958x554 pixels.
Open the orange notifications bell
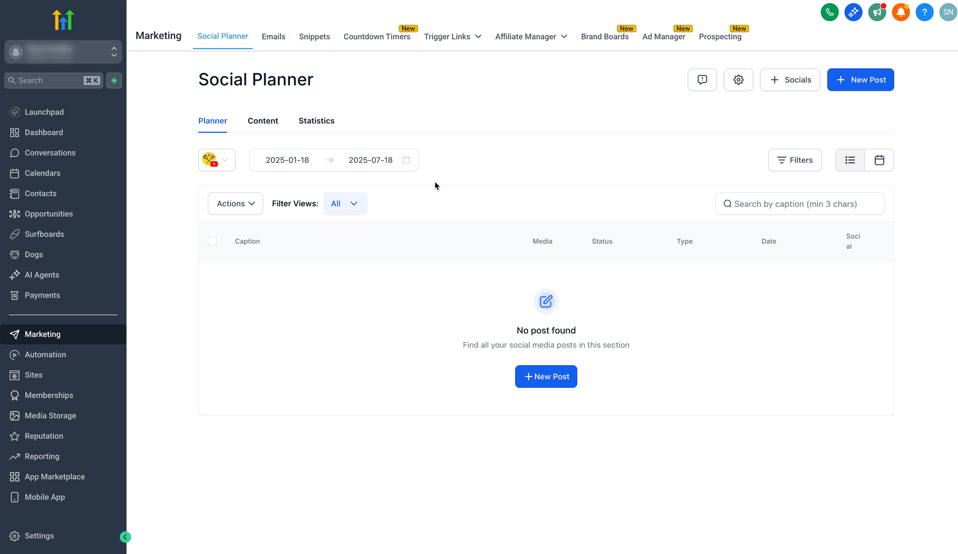click(900, 12)
